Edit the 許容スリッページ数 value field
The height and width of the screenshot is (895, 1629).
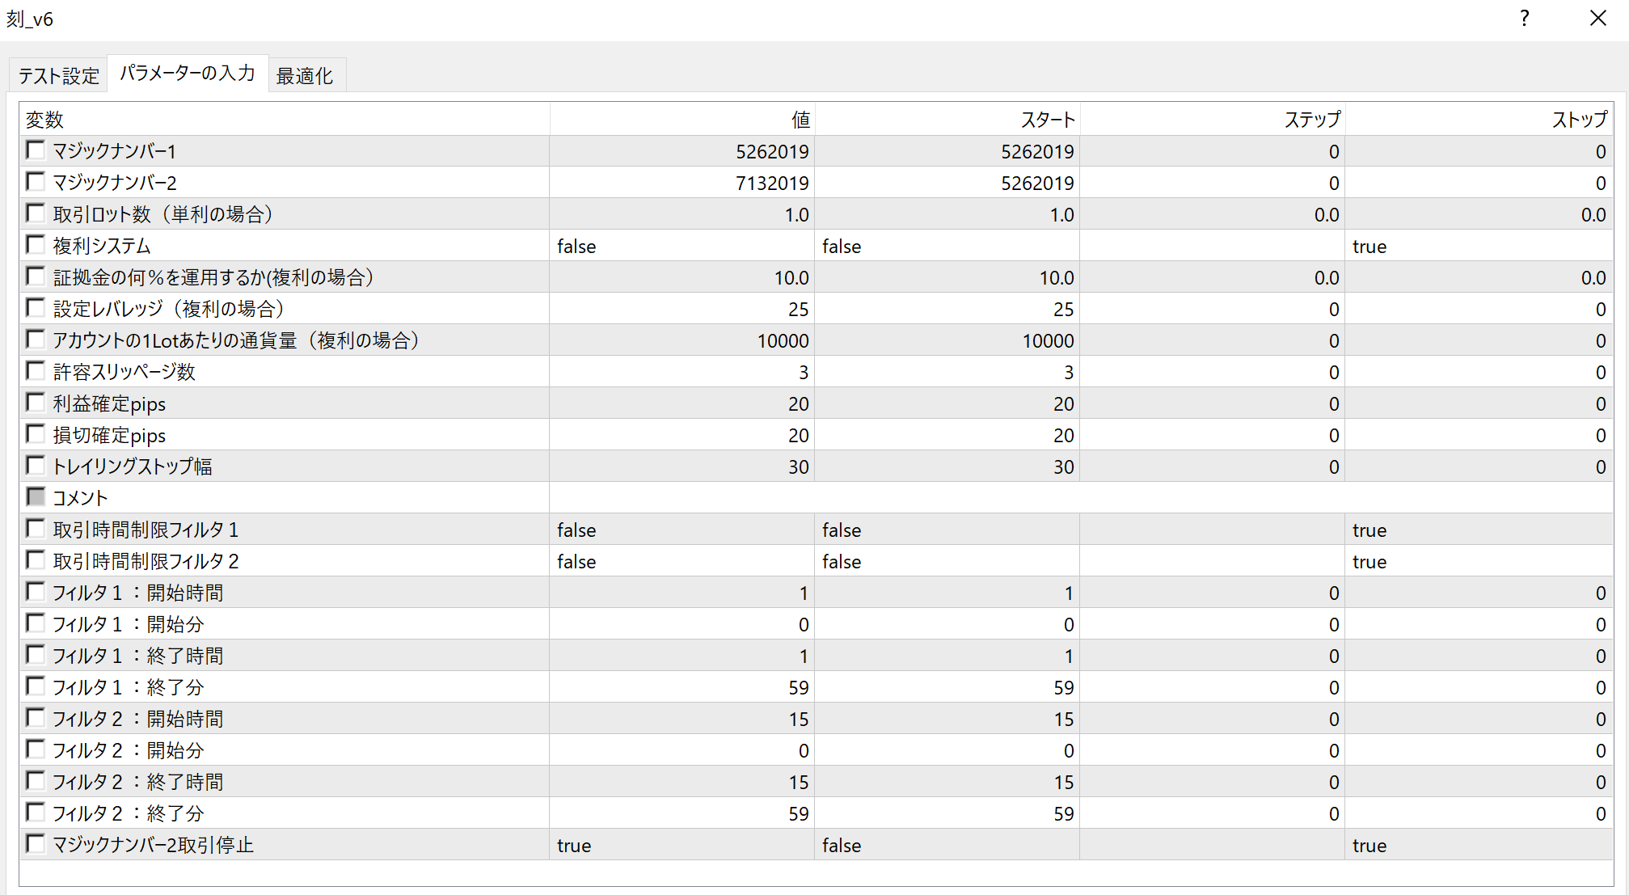pos(682,373)
